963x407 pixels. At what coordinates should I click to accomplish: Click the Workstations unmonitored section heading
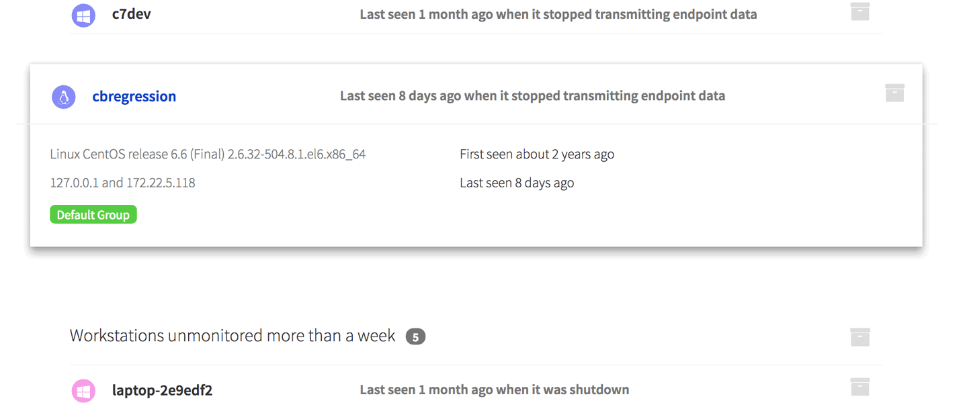(x=233, y=336)
